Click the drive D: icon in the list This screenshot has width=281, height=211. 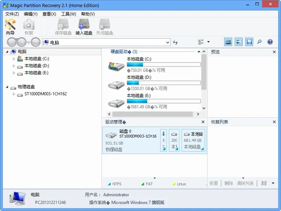click(116, 85)
